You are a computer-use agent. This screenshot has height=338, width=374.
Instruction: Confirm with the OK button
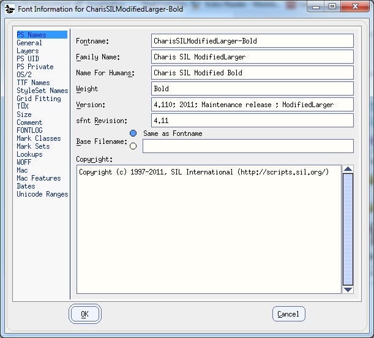tap(85, 314)
